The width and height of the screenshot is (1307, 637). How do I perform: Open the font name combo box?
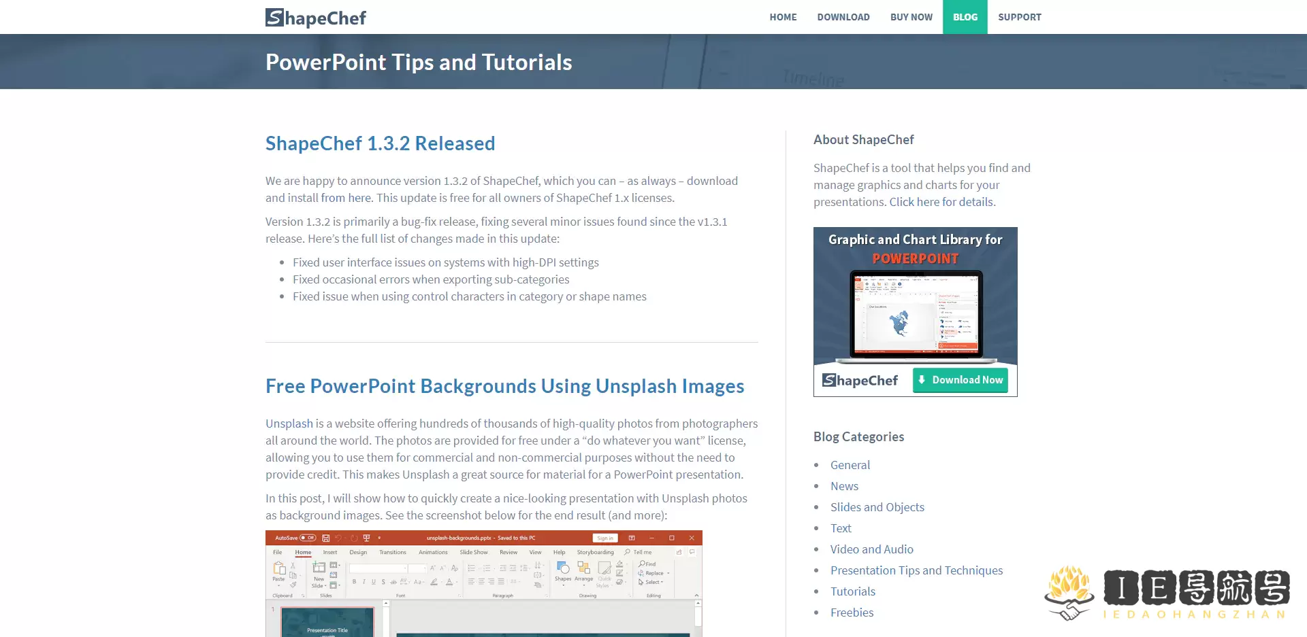pyautogui.click(x=378, y=568)
